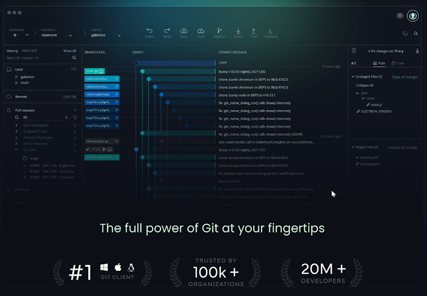Click the Branch toolbar icon

(x=219, y=31)
